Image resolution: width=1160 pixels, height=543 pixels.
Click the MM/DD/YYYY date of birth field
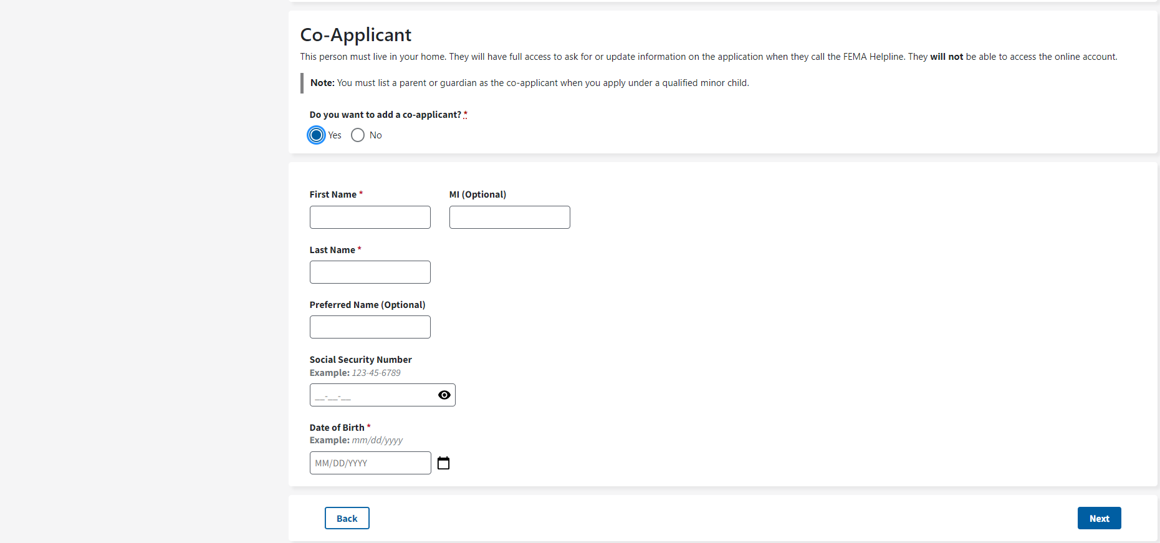(x=370, y=463)
